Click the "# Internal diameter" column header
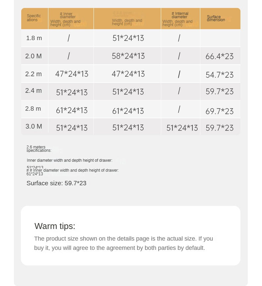The image size is (262, 286). click(x=180, y=15)
